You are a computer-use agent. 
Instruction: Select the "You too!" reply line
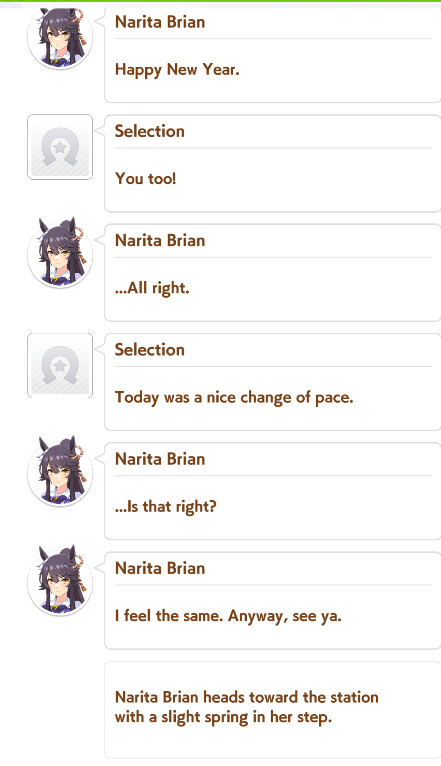146,179
